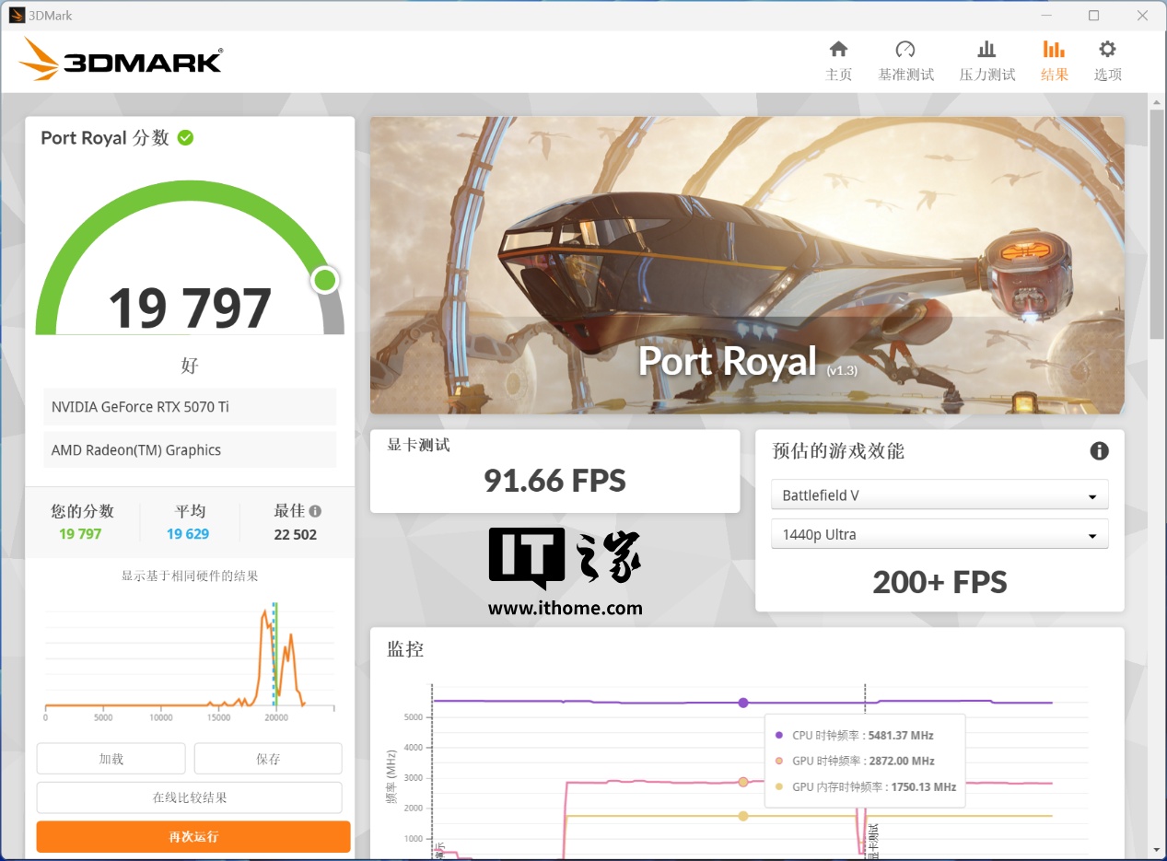Open the Benchmarks (基准测试) gauge icon
The width and height of the screenshot is (1167, 861).
pos(905,51)
